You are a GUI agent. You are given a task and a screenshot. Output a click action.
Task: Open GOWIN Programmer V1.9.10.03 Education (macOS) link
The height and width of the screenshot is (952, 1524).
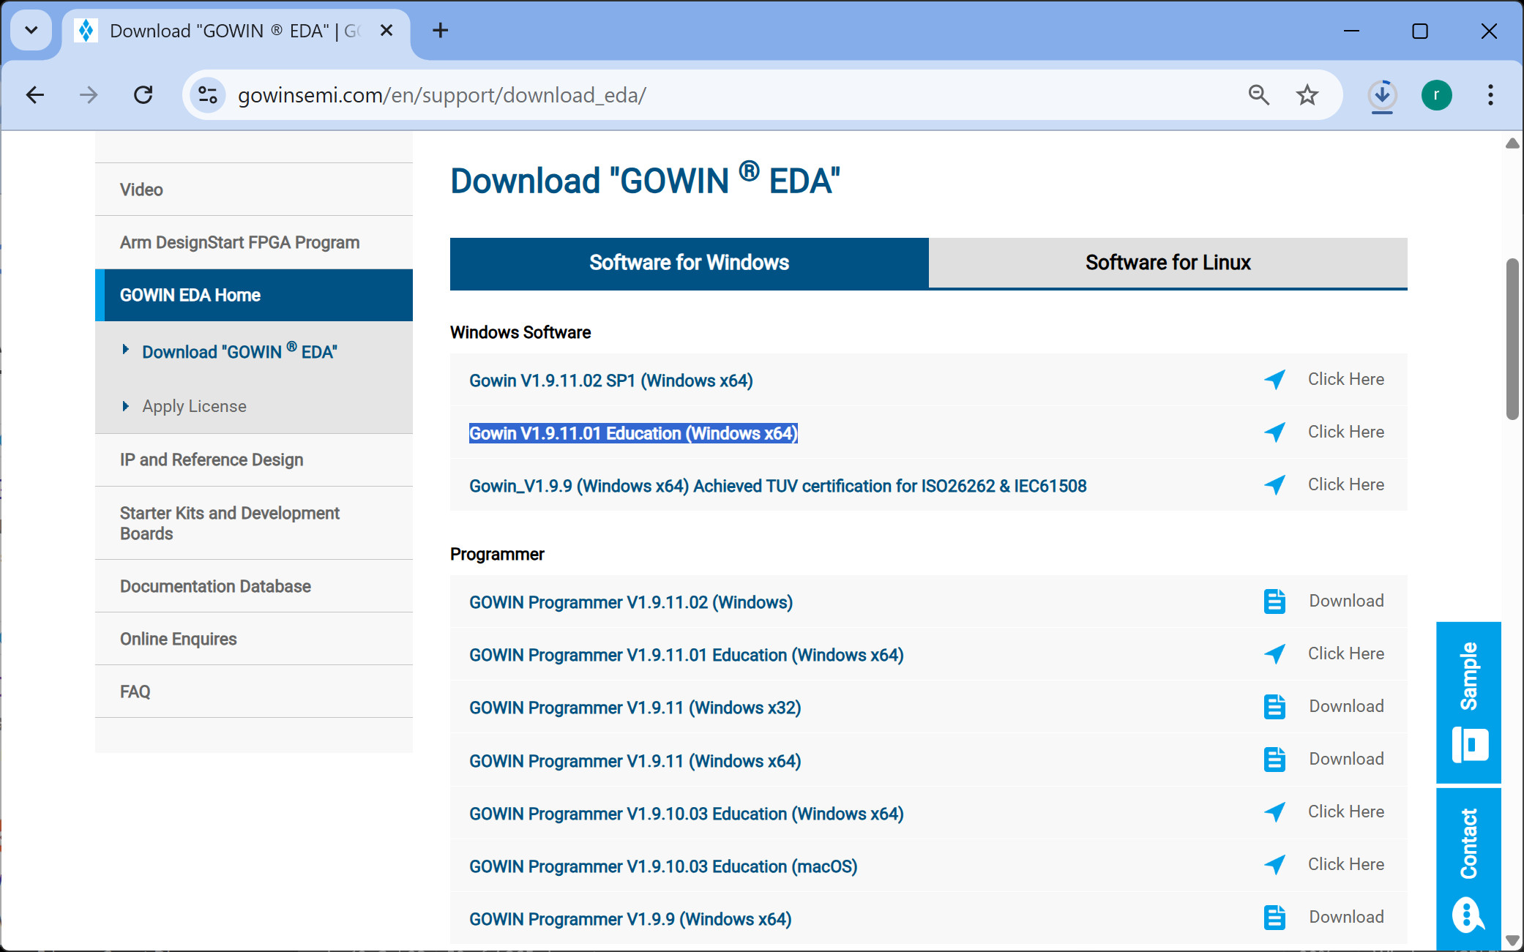[663, 866]
